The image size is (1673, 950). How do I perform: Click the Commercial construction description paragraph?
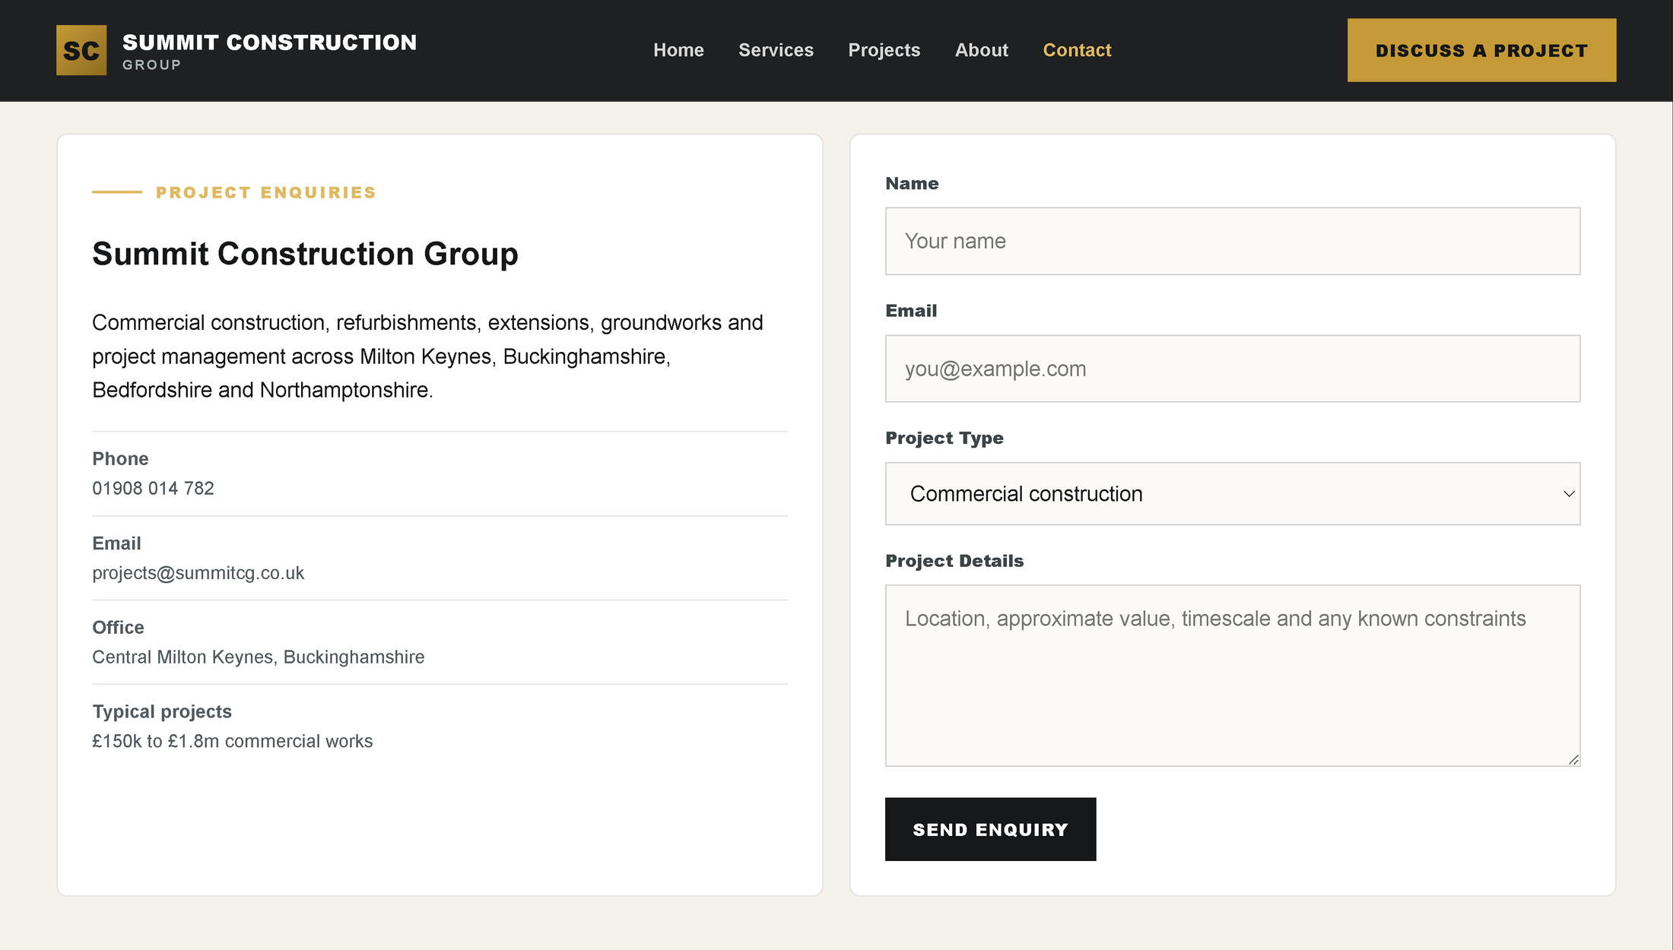pyautogui.click(x=427, y=356)
